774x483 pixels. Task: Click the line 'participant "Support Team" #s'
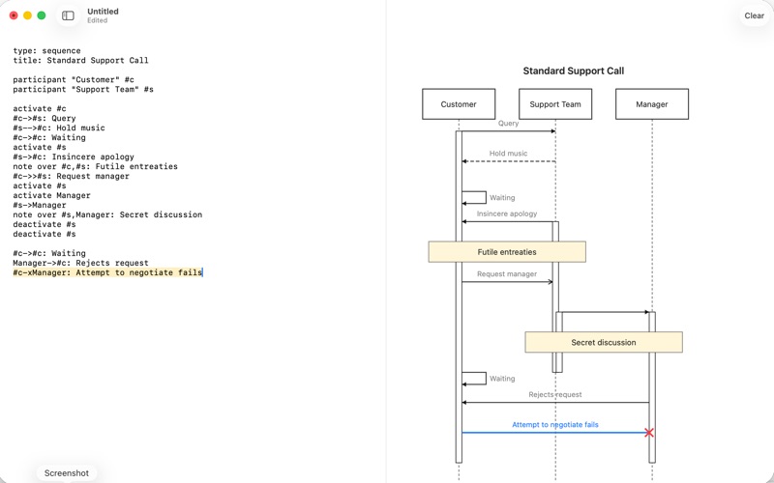tap(83, 89)
